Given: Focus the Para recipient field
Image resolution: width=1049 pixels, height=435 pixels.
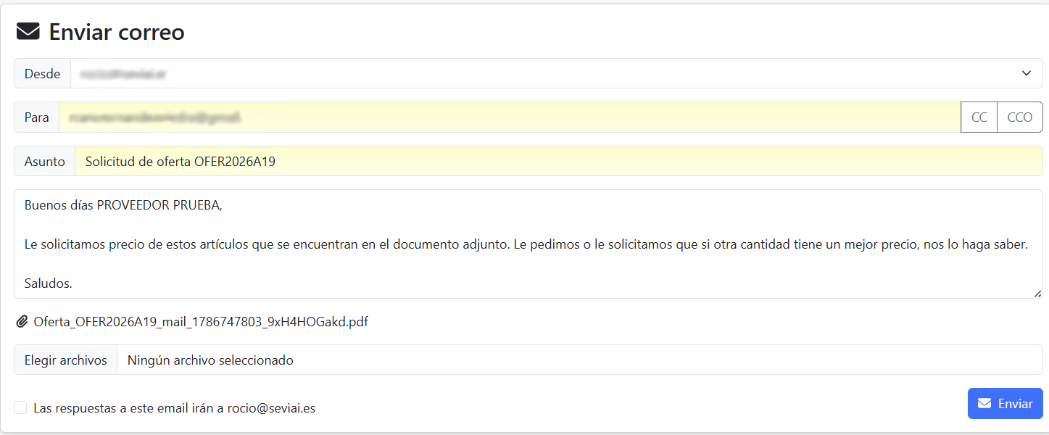Looking at the screenshot, I should (x=510, y=117).
